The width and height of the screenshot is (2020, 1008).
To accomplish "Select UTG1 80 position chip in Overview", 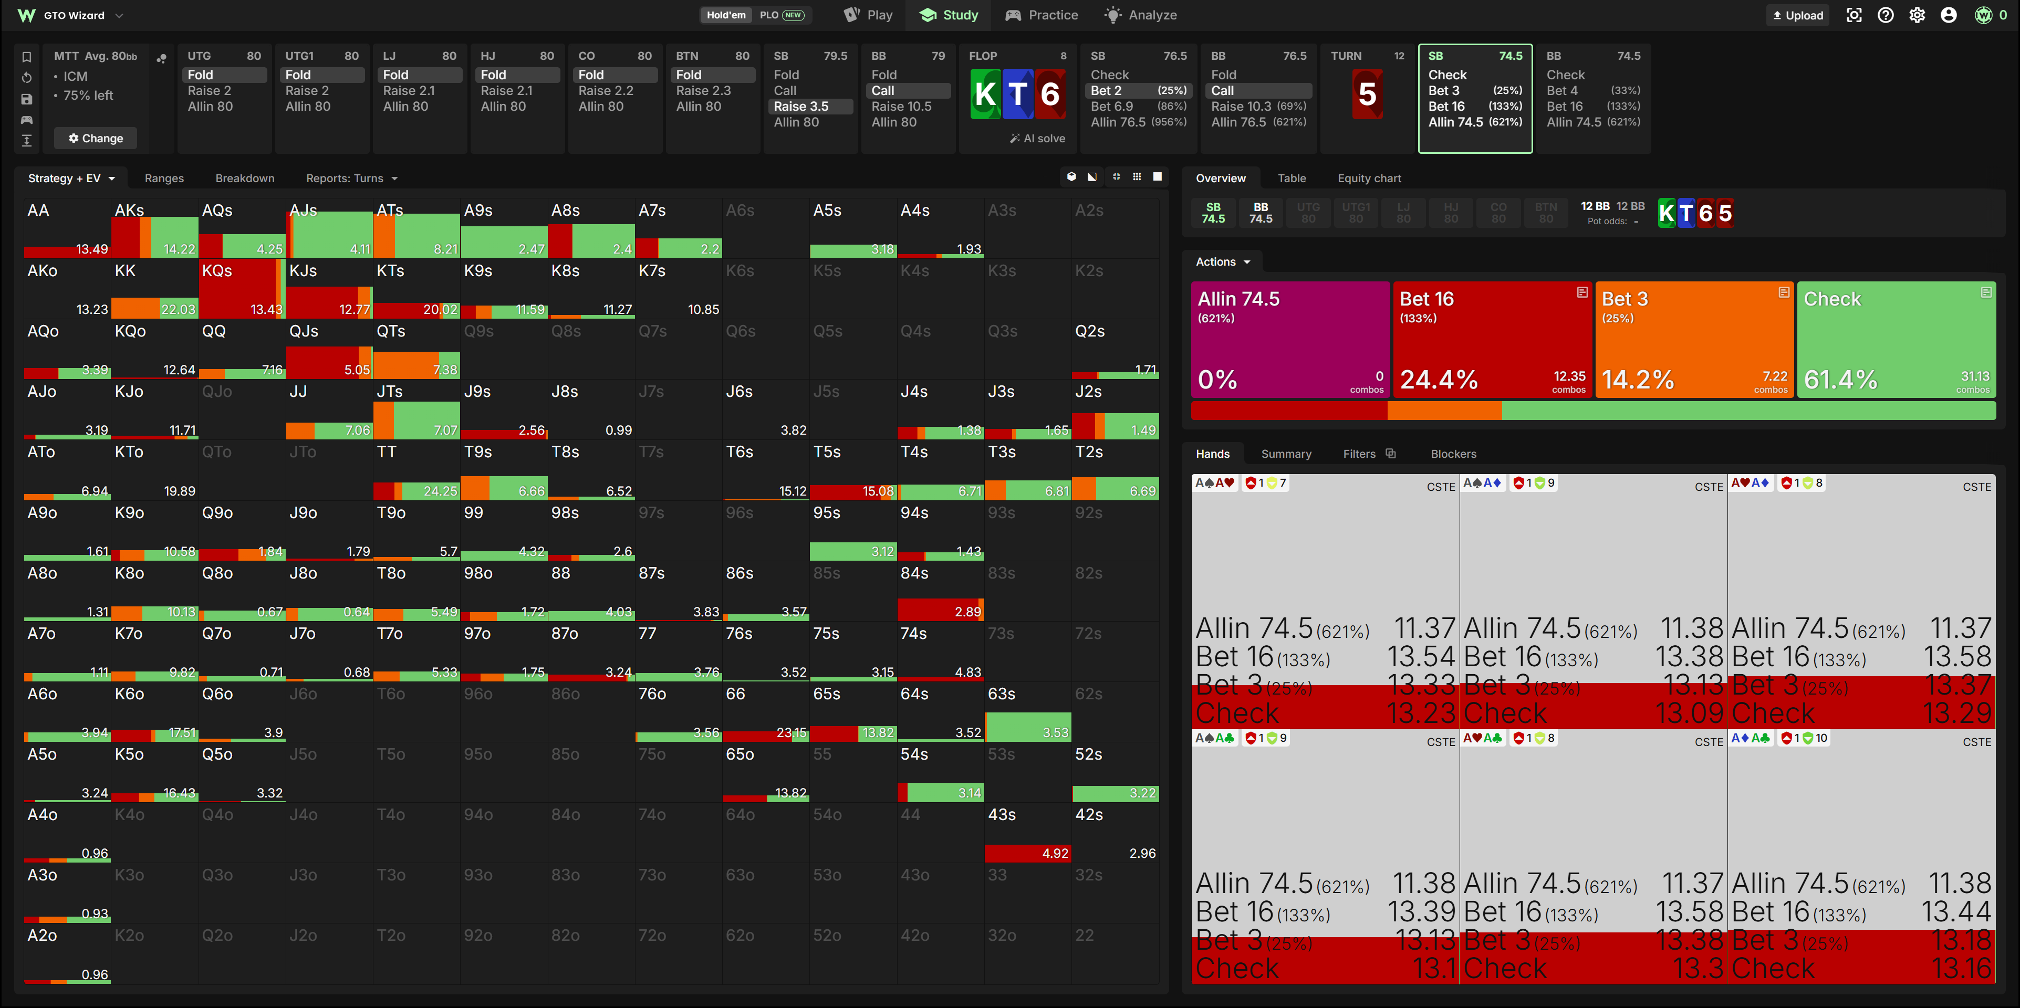I will tap(1356, 213).
